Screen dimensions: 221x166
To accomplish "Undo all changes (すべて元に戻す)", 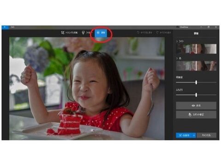I will [144, 33].
